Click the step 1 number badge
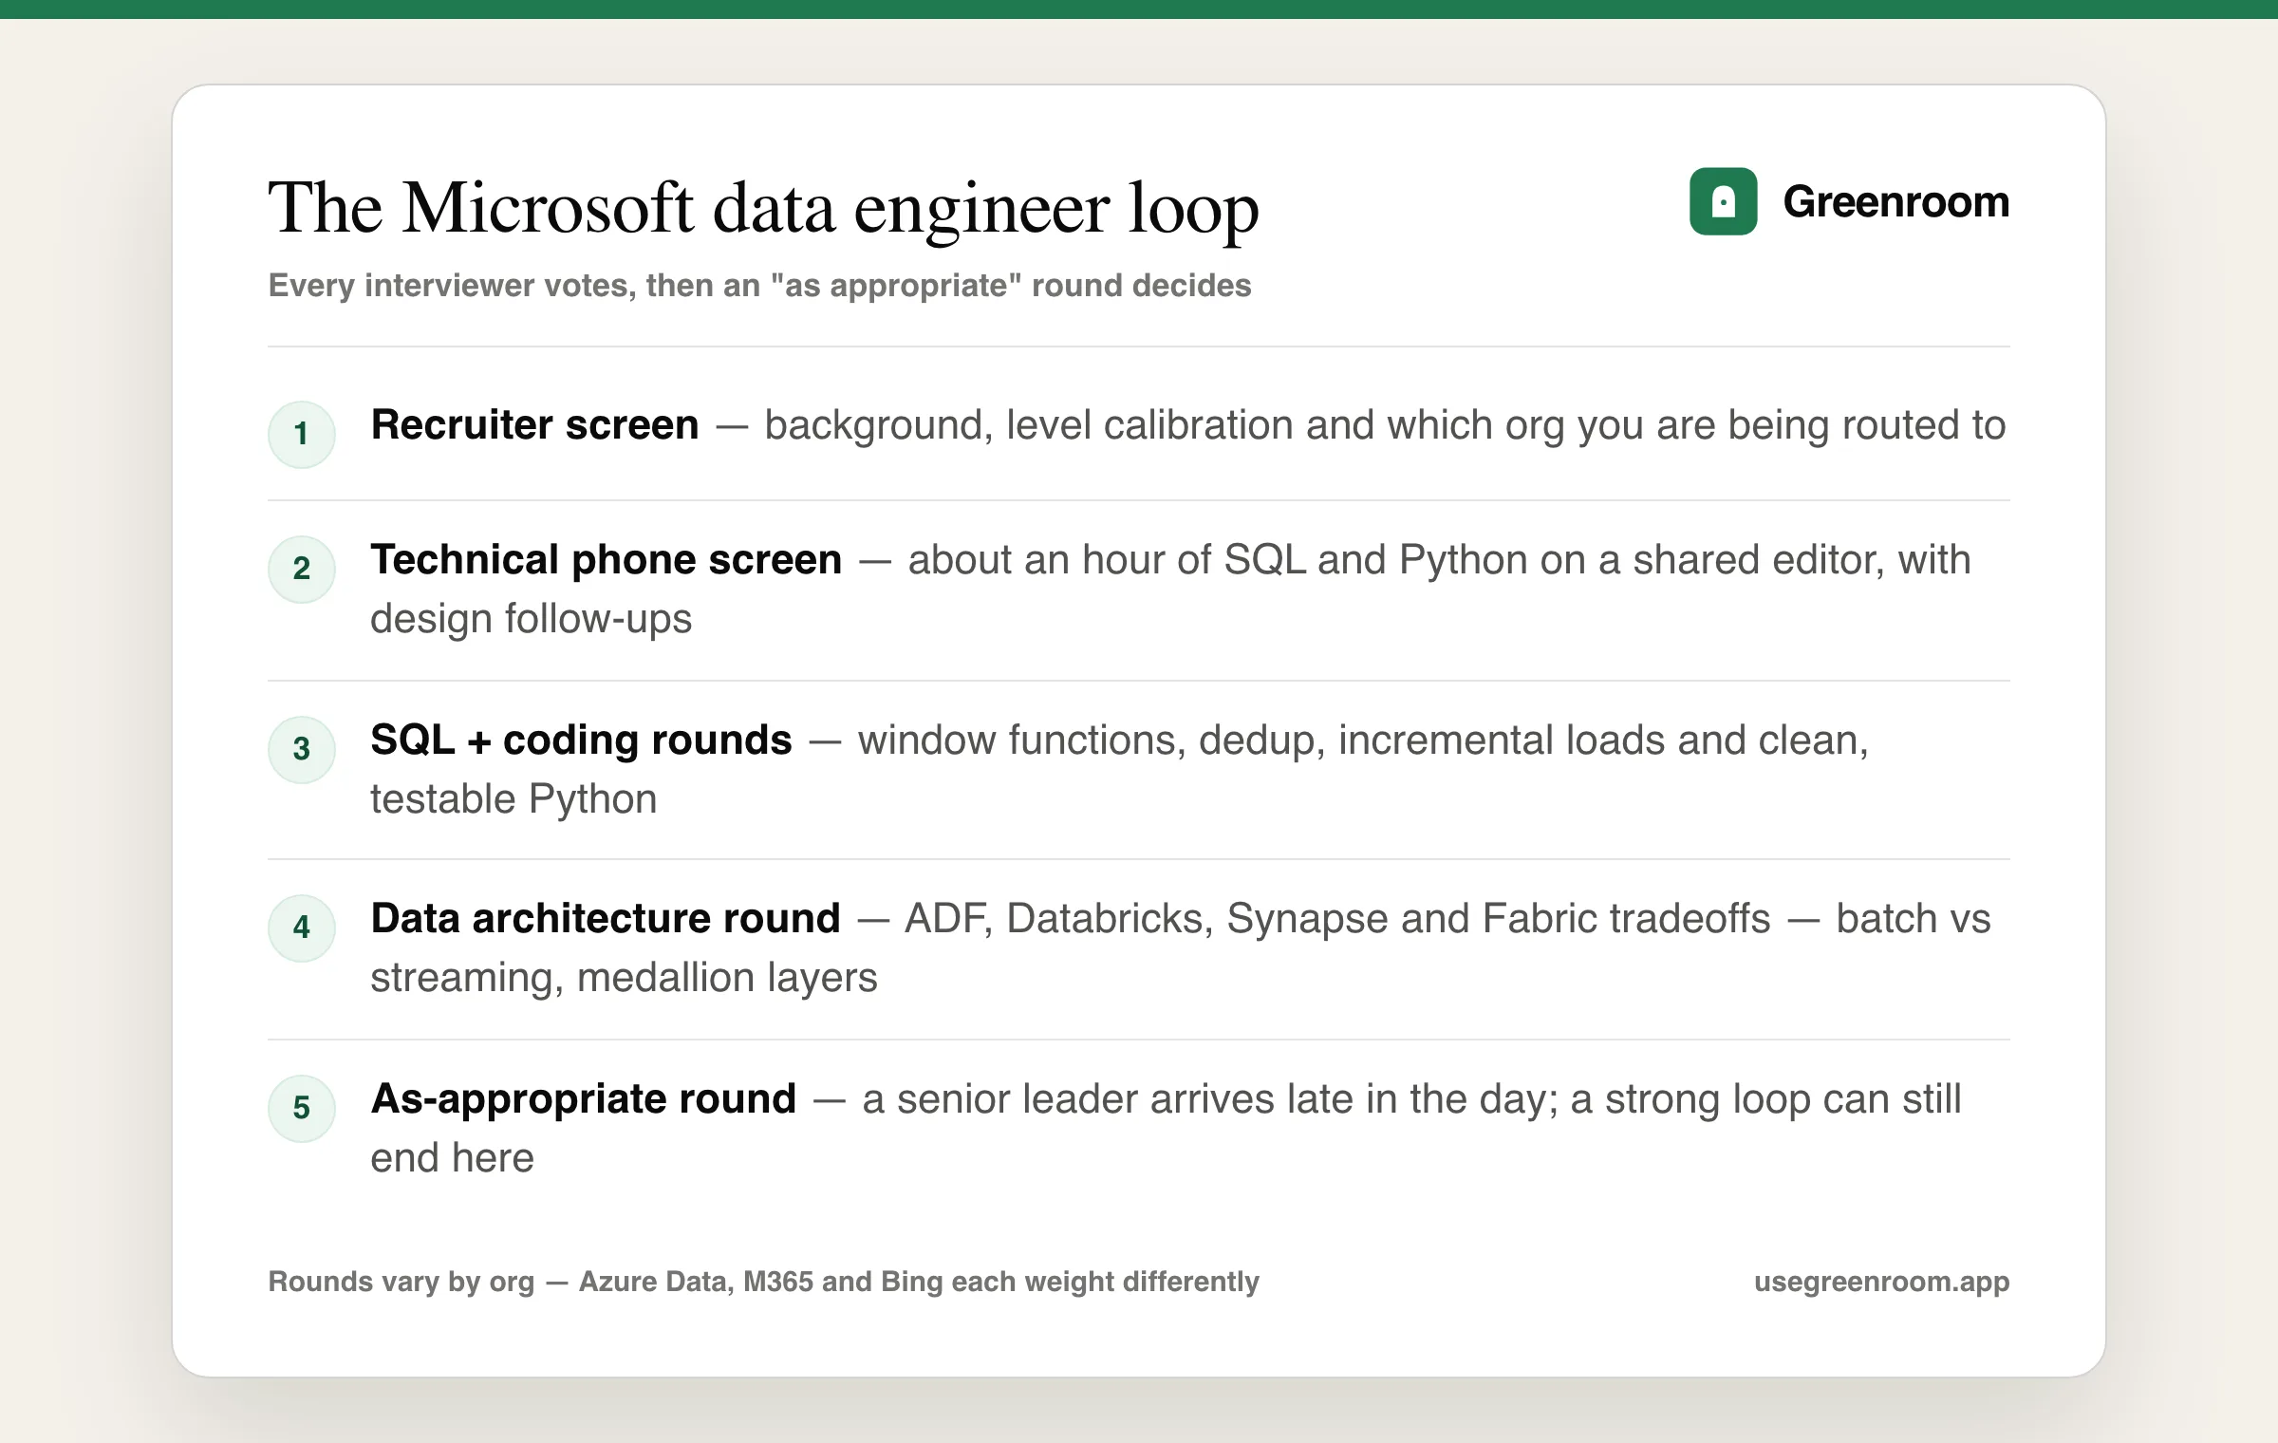The height and width of the screenshot is (1443, 2278). [302, 434]
